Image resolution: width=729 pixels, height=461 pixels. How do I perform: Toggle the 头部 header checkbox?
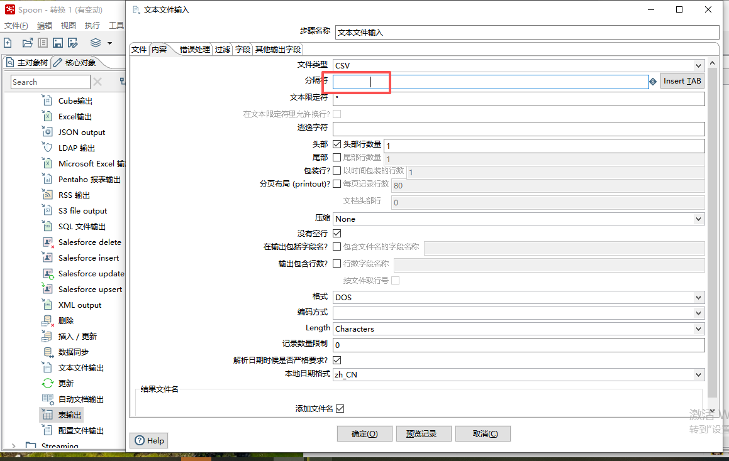coord(337,144)
